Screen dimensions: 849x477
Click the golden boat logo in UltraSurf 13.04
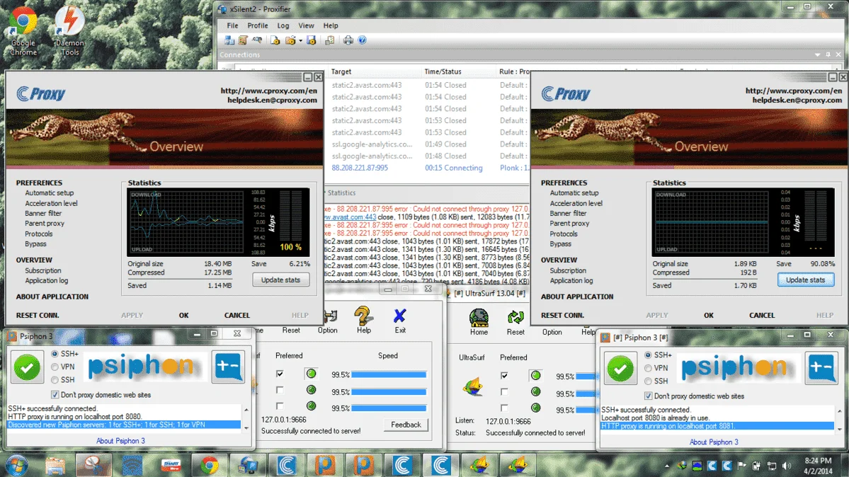[x=473, y=387]
